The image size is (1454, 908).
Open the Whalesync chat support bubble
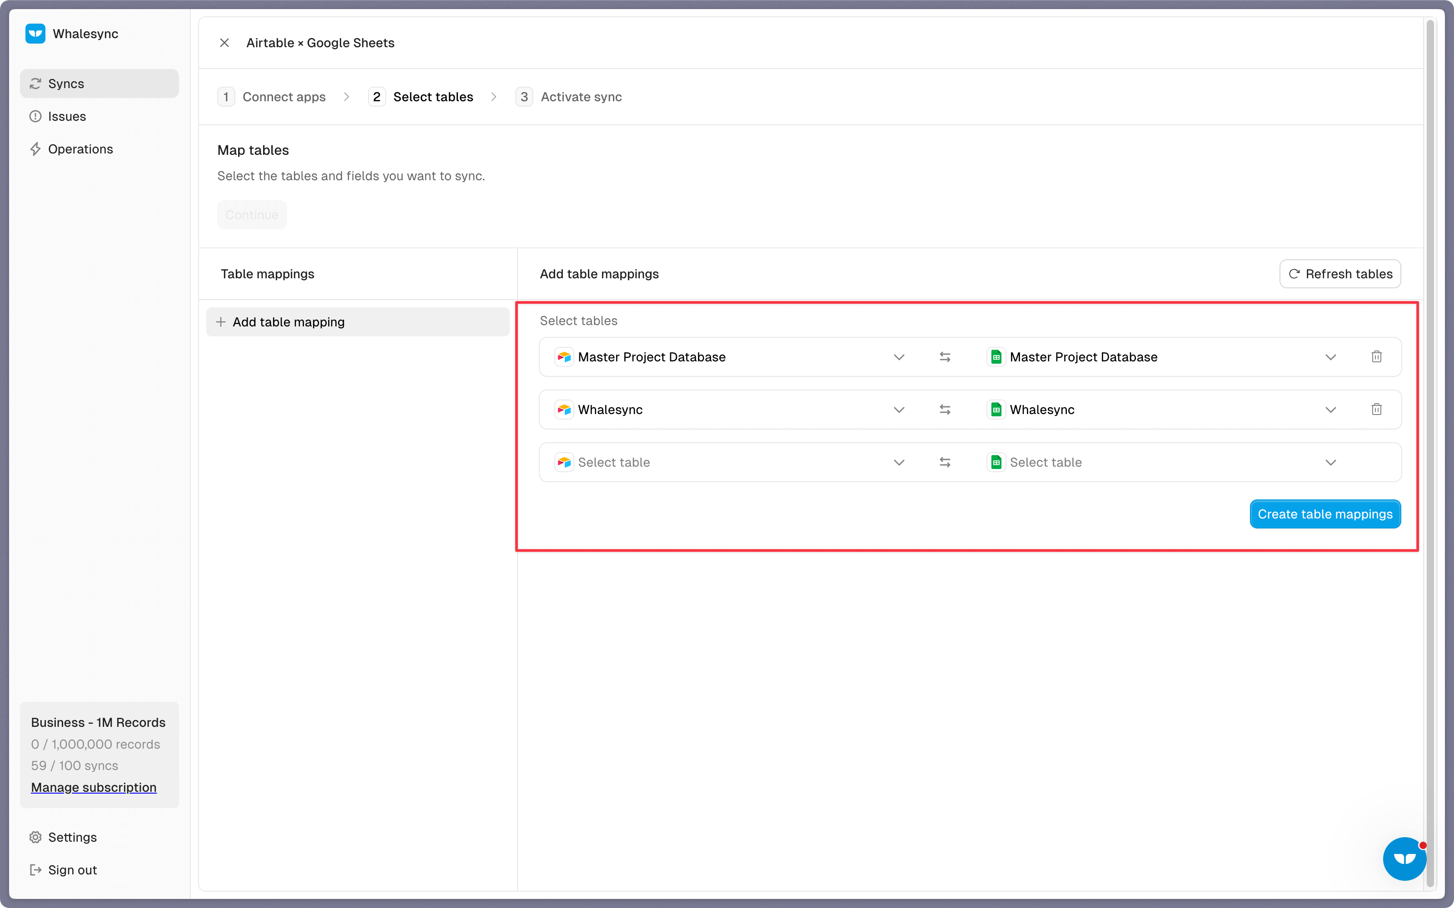click(1405, 859)
